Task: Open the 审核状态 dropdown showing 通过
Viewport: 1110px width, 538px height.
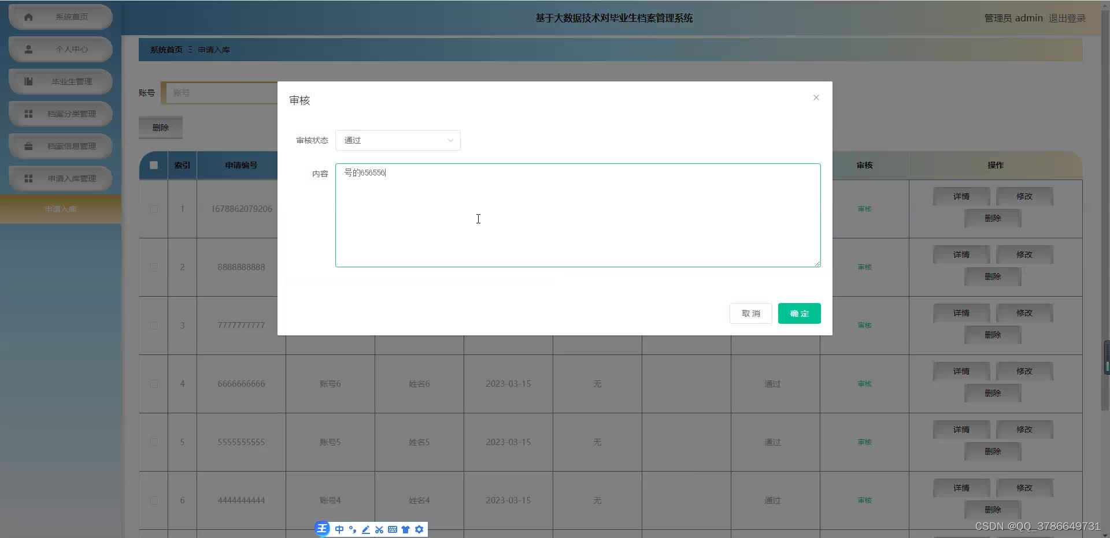Action: point(398,140)
